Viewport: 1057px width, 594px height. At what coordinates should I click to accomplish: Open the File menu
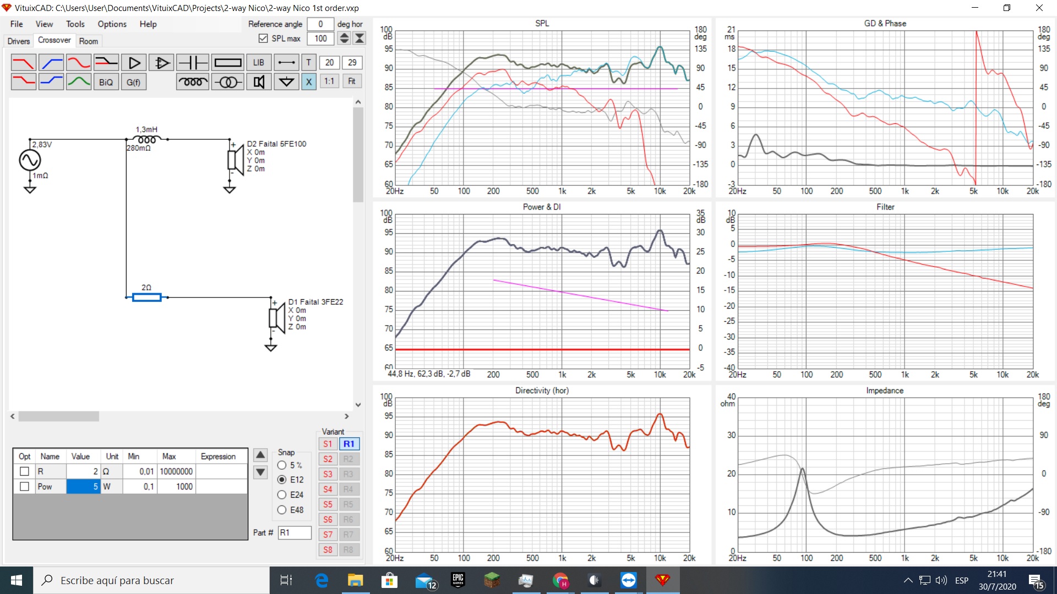click(x=17, y=24)
